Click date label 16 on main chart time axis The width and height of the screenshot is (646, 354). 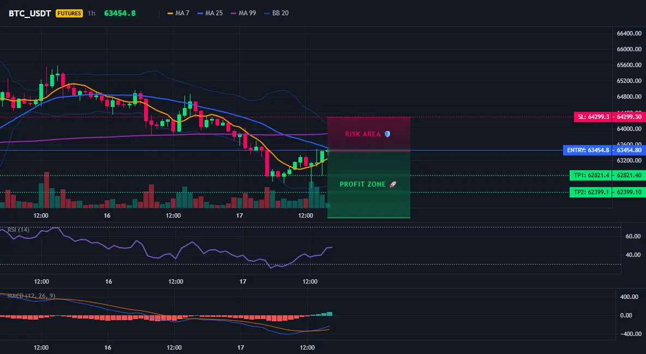coord(107,215)
